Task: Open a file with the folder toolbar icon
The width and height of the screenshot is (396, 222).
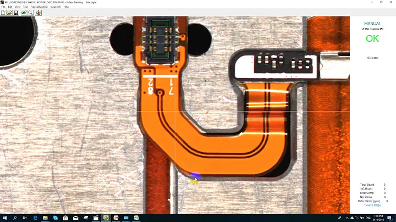Action: (9, 13)
